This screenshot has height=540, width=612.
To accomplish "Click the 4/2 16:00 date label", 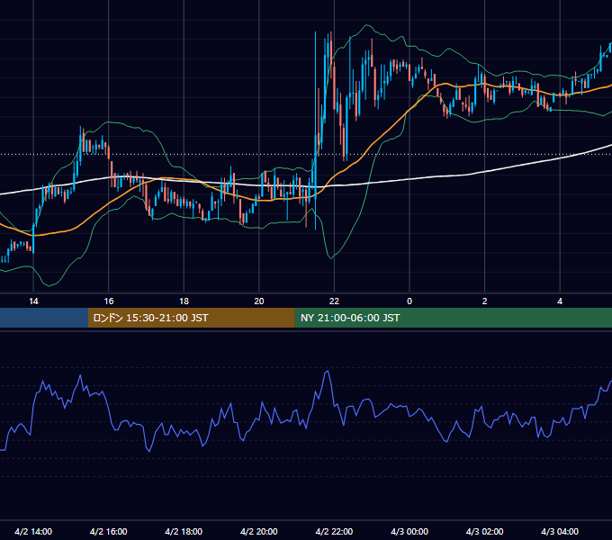I will 109,531.
